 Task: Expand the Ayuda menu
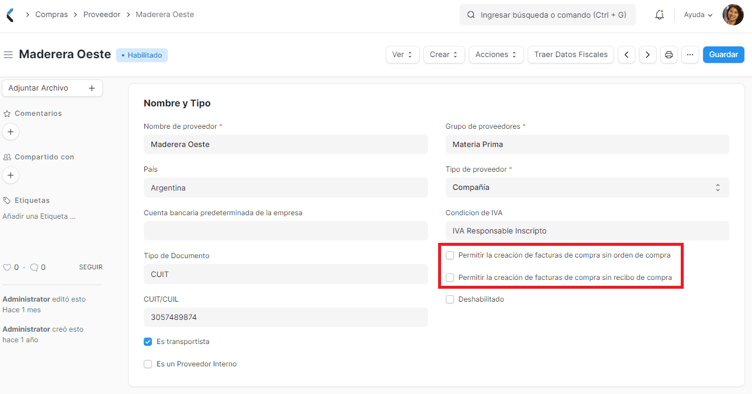pyautogui.click(x=698, y=15)
